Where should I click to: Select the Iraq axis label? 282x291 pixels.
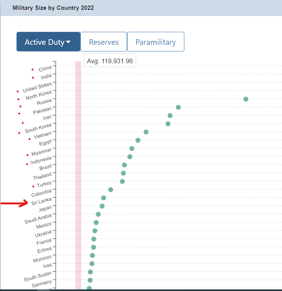(47, 265)
